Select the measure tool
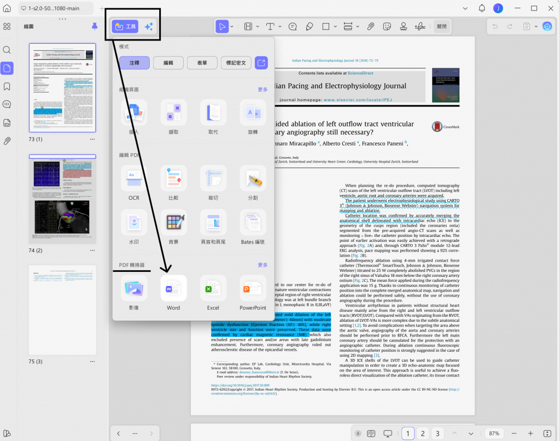 coord(348,26)
